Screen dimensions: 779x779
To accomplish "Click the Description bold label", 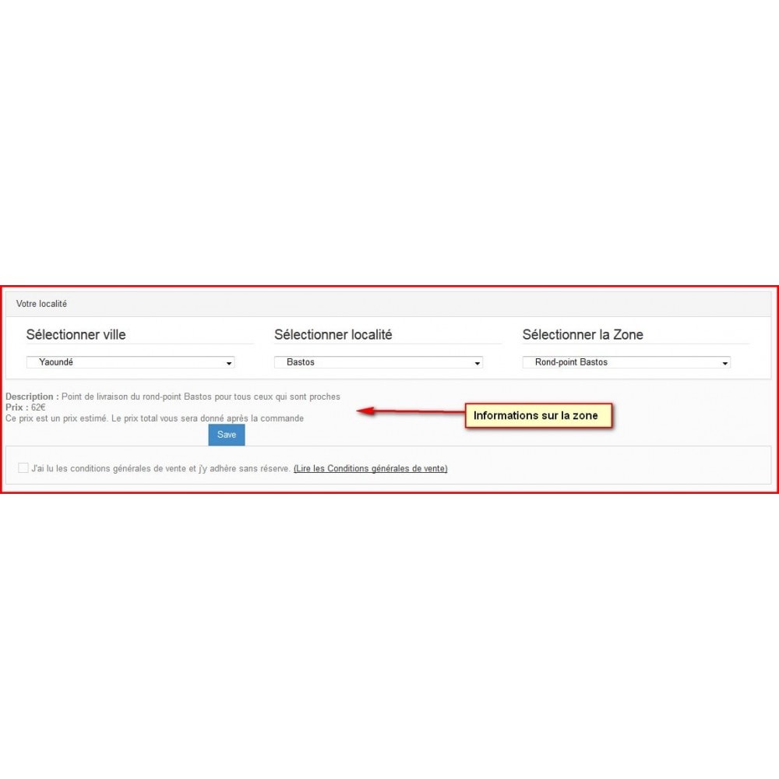I will coord(32,397).
